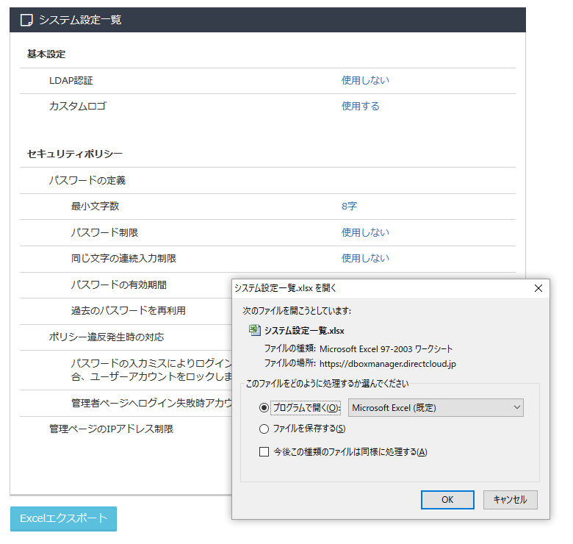
Task: Click the LDAP認証 row label
Action: [71, 81]
